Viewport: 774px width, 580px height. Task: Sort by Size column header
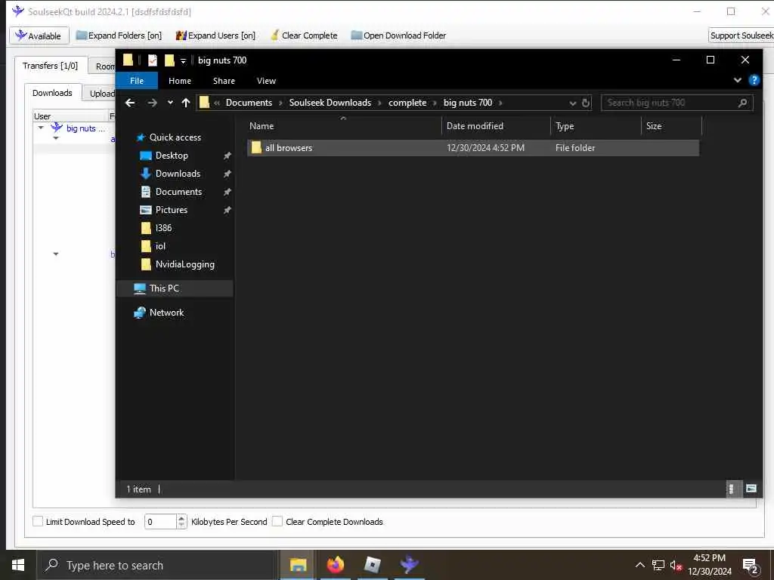click(x=671, y=126)
